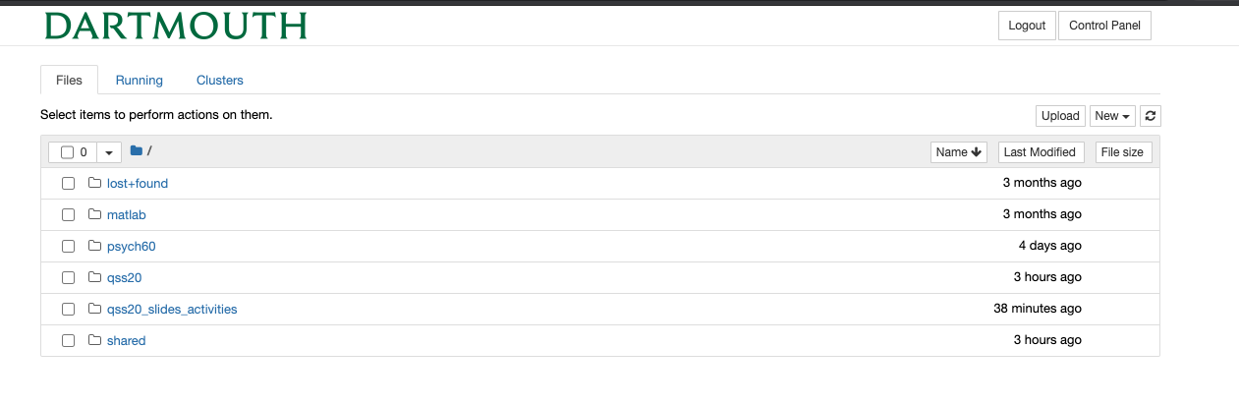Tick the psych60 folder checkbox

[x=68, y=246]
